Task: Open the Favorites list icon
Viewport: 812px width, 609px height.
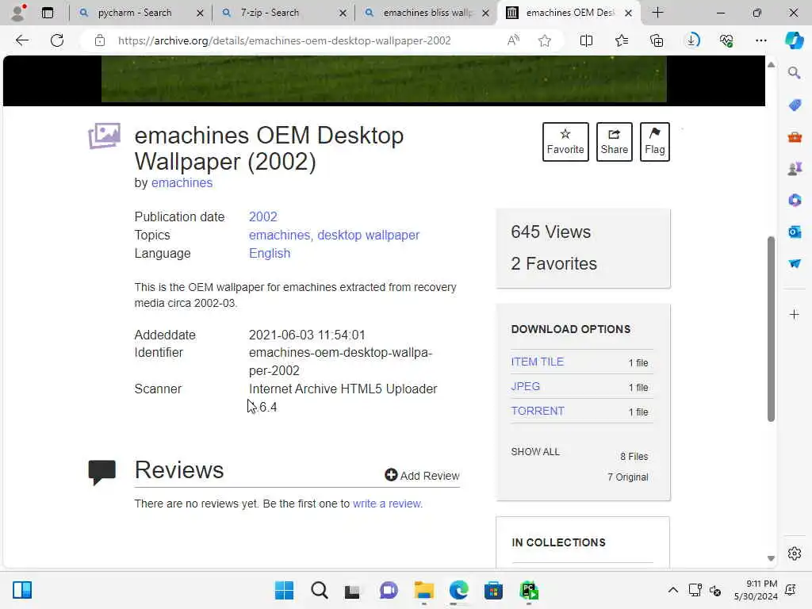Action: [x=622, y=40]
